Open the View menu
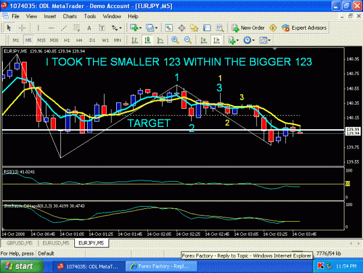 pos(31,16)
